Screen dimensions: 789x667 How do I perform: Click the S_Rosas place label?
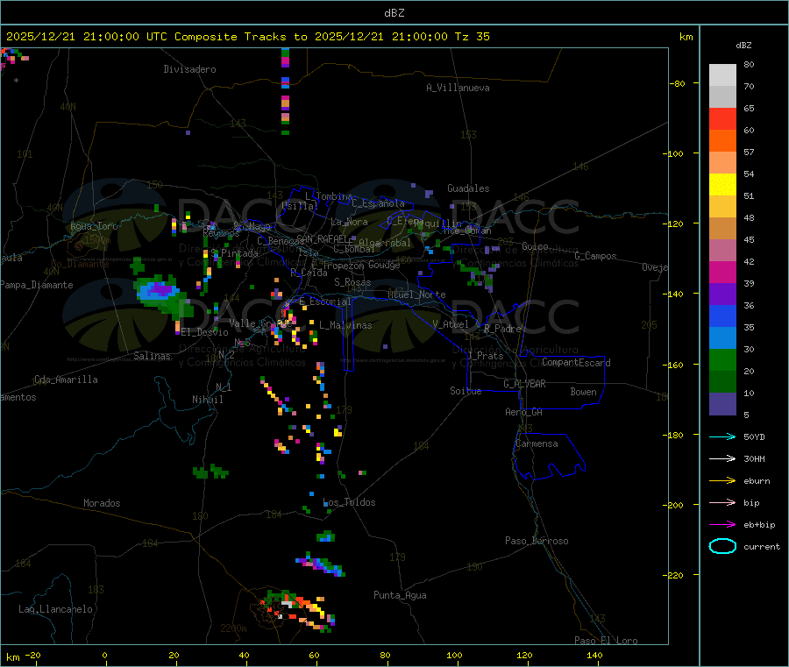coord(352,282)
